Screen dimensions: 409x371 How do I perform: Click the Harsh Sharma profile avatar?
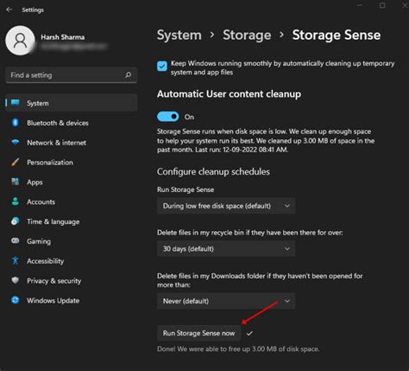pyautogui.click(x=20, y=41)
